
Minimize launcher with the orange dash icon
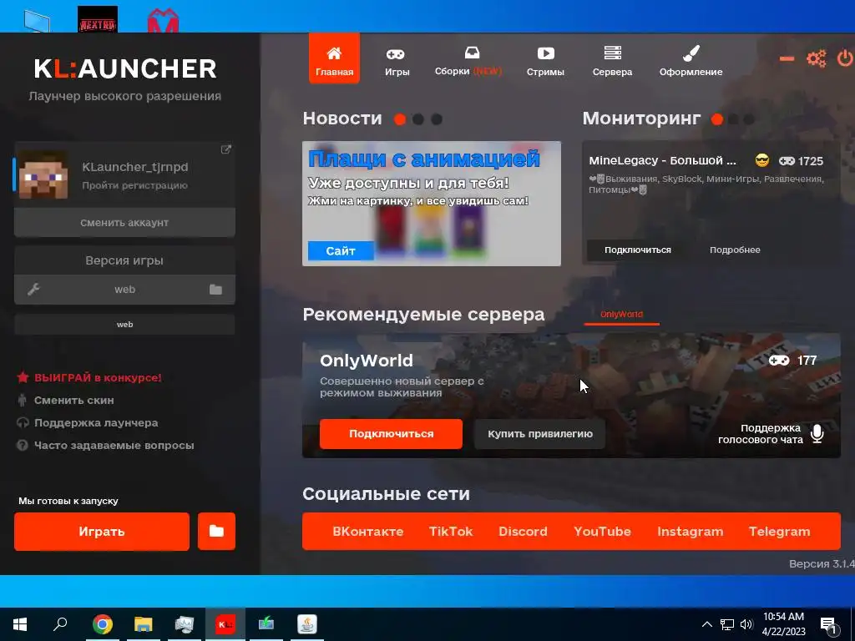(x=787, y=59)
